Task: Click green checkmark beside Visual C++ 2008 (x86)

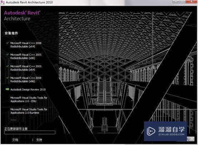Action: click(x=8, y=78)
